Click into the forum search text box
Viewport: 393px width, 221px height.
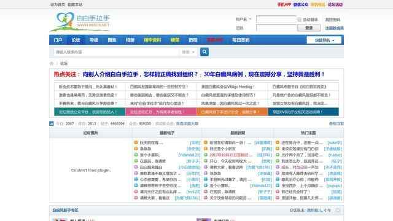117,52
